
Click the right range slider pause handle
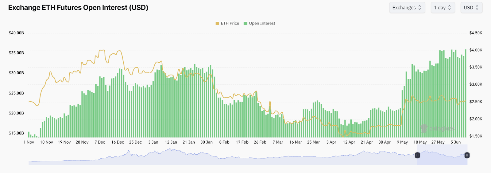[x=467, y=155]
